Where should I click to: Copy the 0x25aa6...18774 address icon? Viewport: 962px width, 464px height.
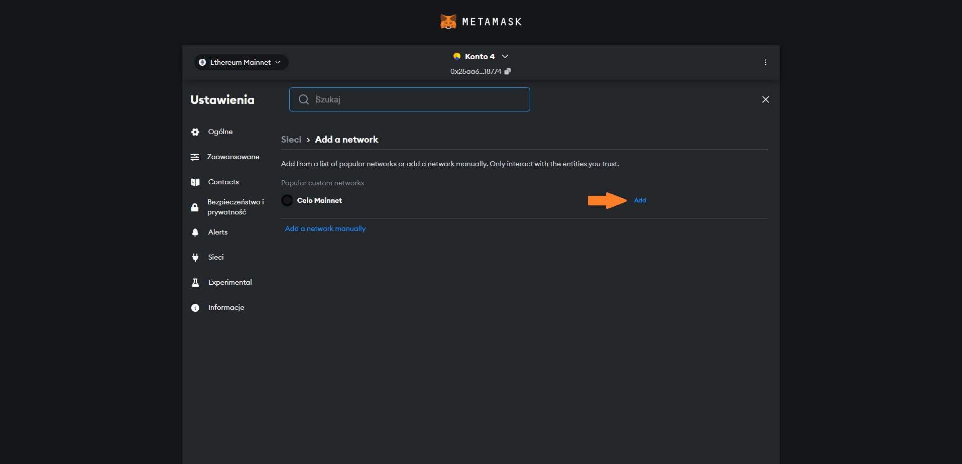pos(507,71)
